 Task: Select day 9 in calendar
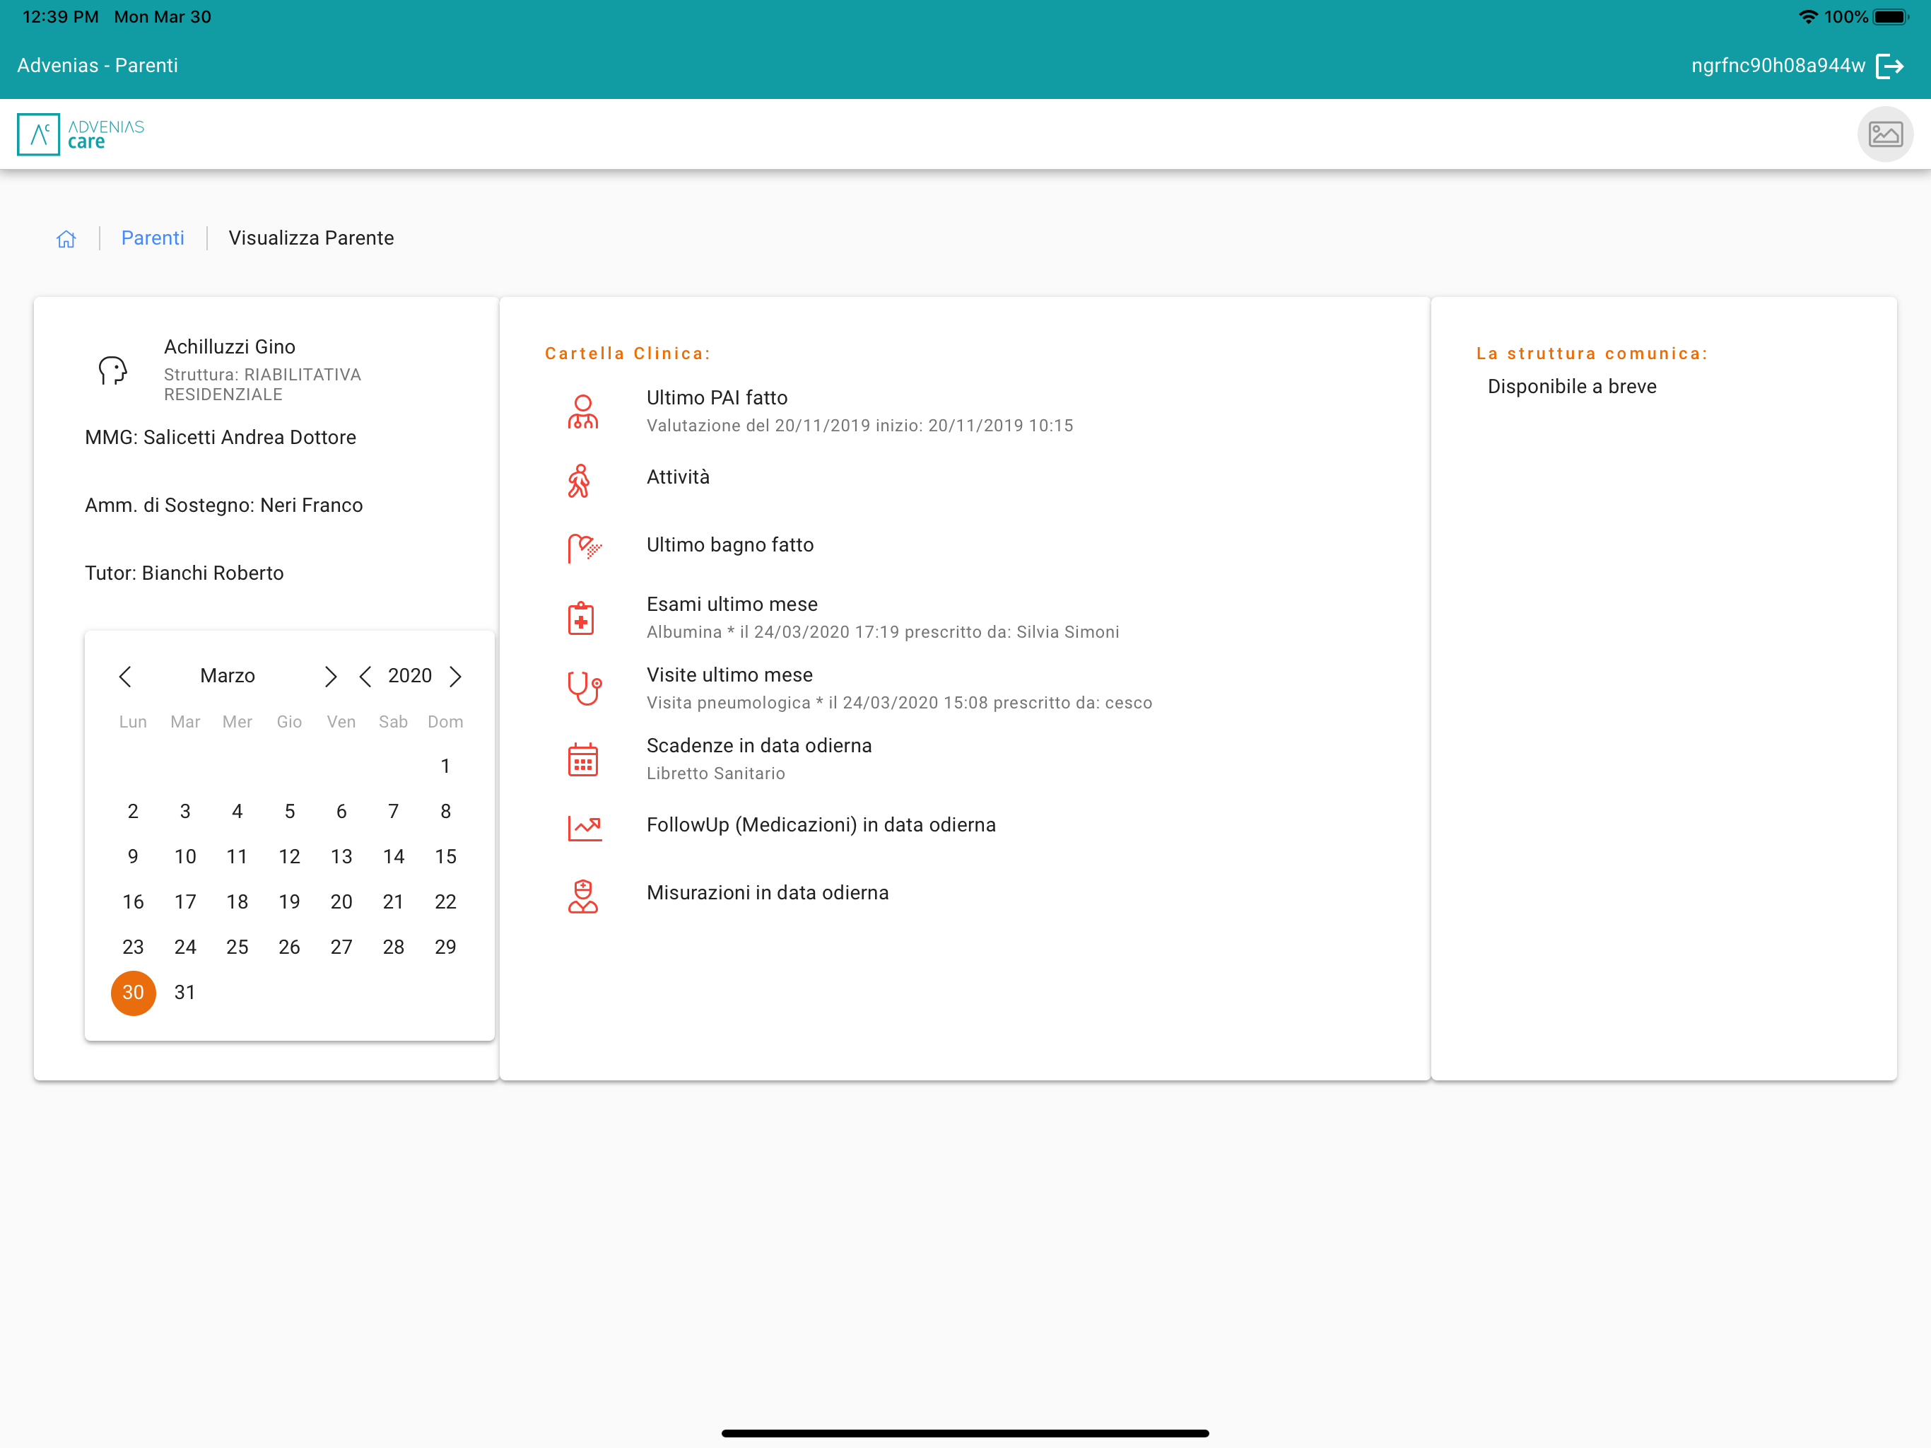pyautogui.click(x=133, y=858)
